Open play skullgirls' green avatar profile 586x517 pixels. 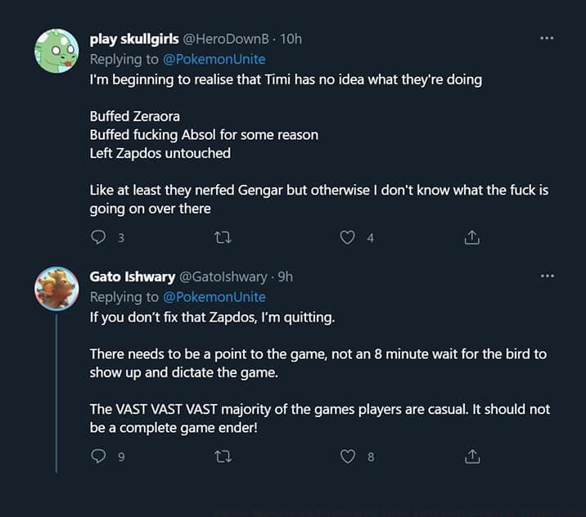56,51
